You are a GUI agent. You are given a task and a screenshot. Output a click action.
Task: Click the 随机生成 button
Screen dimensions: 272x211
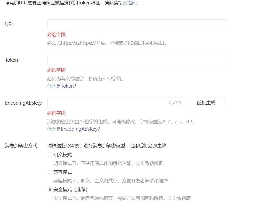[x=206, y=103]
